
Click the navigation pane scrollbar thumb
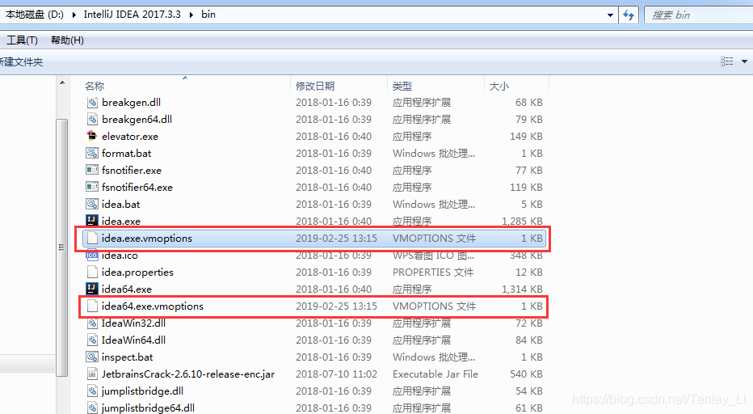click(x=62, y=247)
